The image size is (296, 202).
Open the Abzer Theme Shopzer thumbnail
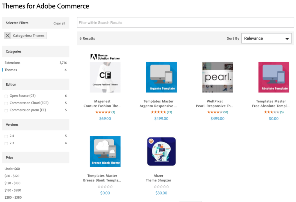coord(162,151)
